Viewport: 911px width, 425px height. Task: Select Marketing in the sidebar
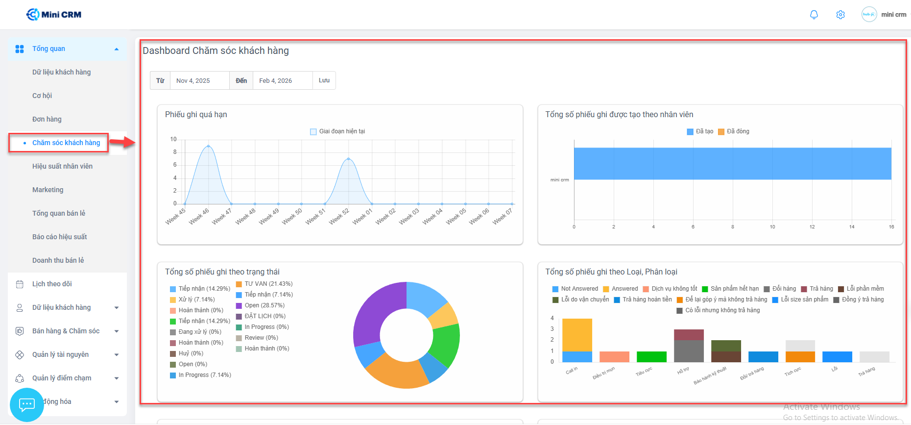click(x=48, y=190)
